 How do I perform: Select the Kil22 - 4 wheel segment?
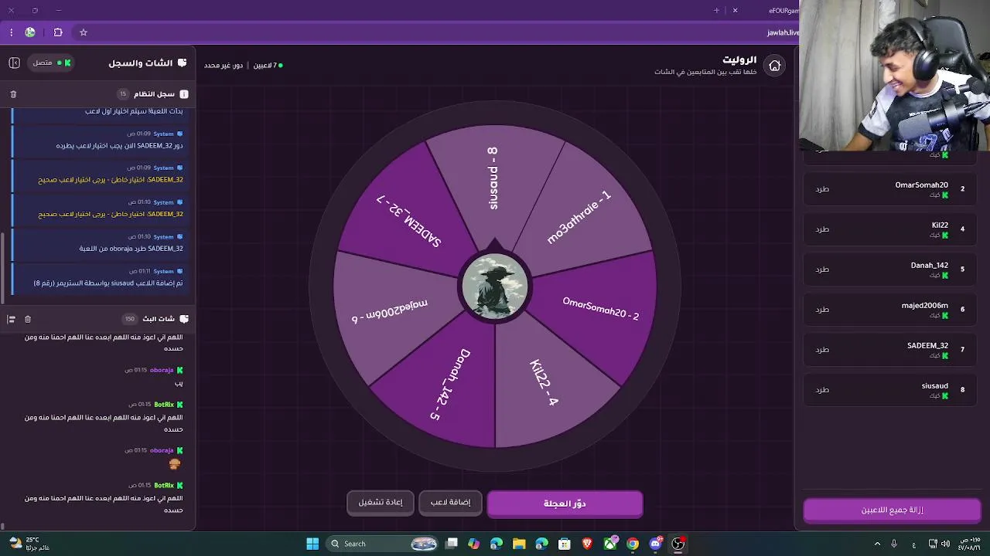545,382
